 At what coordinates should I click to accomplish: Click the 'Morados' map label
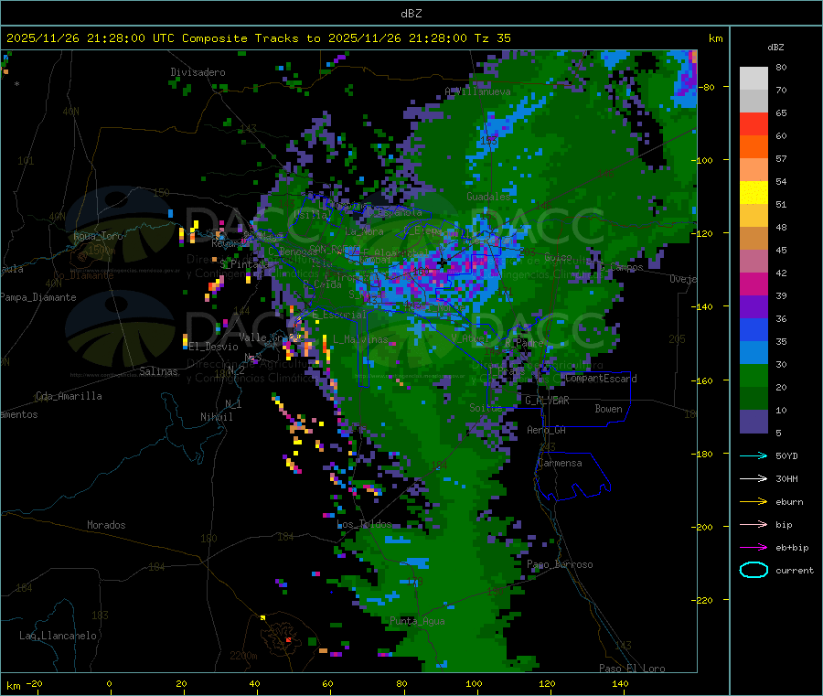(106, 525)
